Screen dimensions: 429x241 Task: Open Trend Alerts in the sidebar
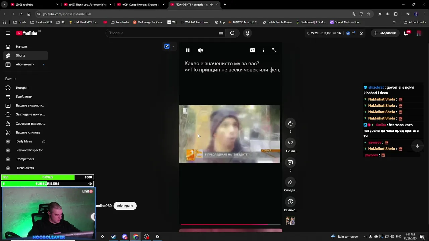click(x=25, y=168)
